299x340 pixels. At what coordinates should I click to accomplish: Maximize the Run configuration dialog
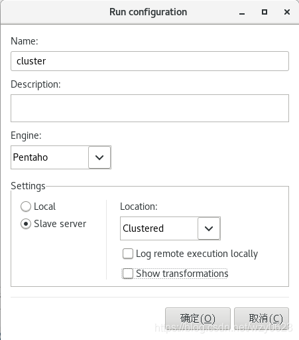click(x=265, y=12)
